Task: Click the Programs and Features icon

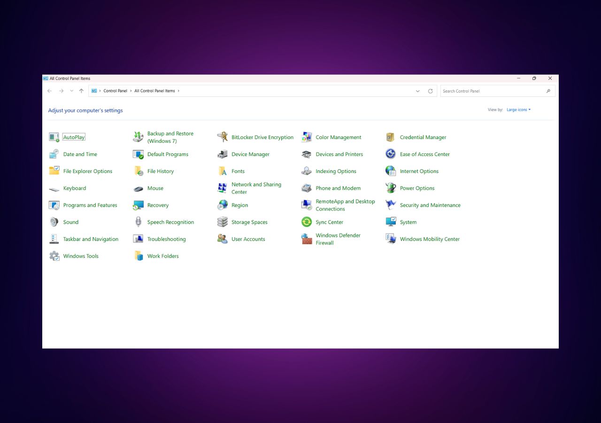Action: pyautogui.click(x=54, y=205)
